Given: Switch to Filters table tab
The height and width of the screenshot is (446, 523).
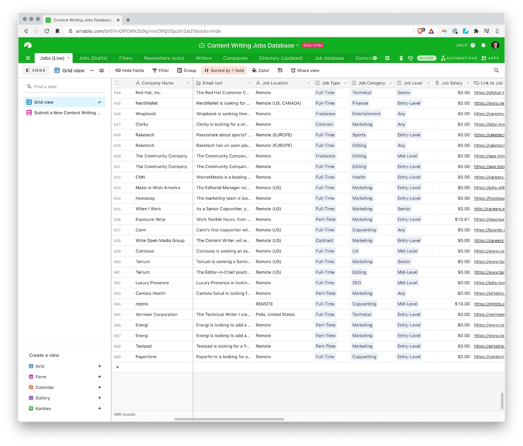Looking at the screenshot, I should tap(126, 58).
